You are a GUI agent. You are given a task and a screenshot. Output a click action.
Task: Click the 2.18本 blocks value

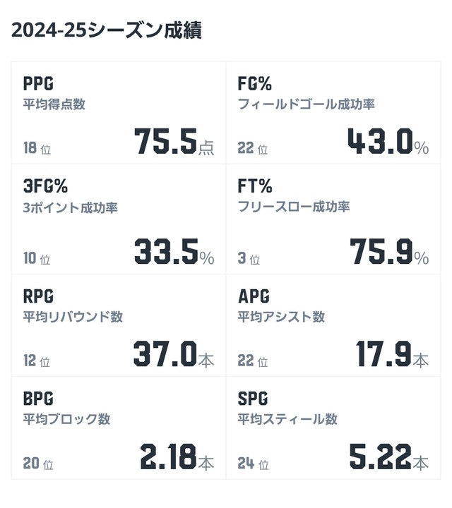pyautogui.click(x=177, y=456)
